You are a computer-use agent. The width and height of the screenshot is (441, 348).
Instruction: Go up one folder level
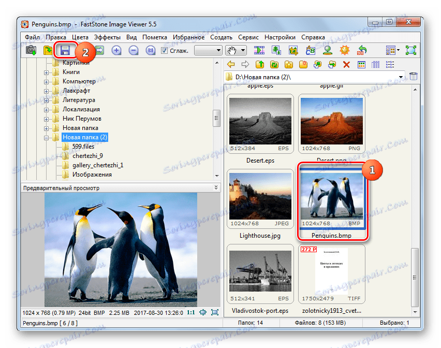pos(260,64)
